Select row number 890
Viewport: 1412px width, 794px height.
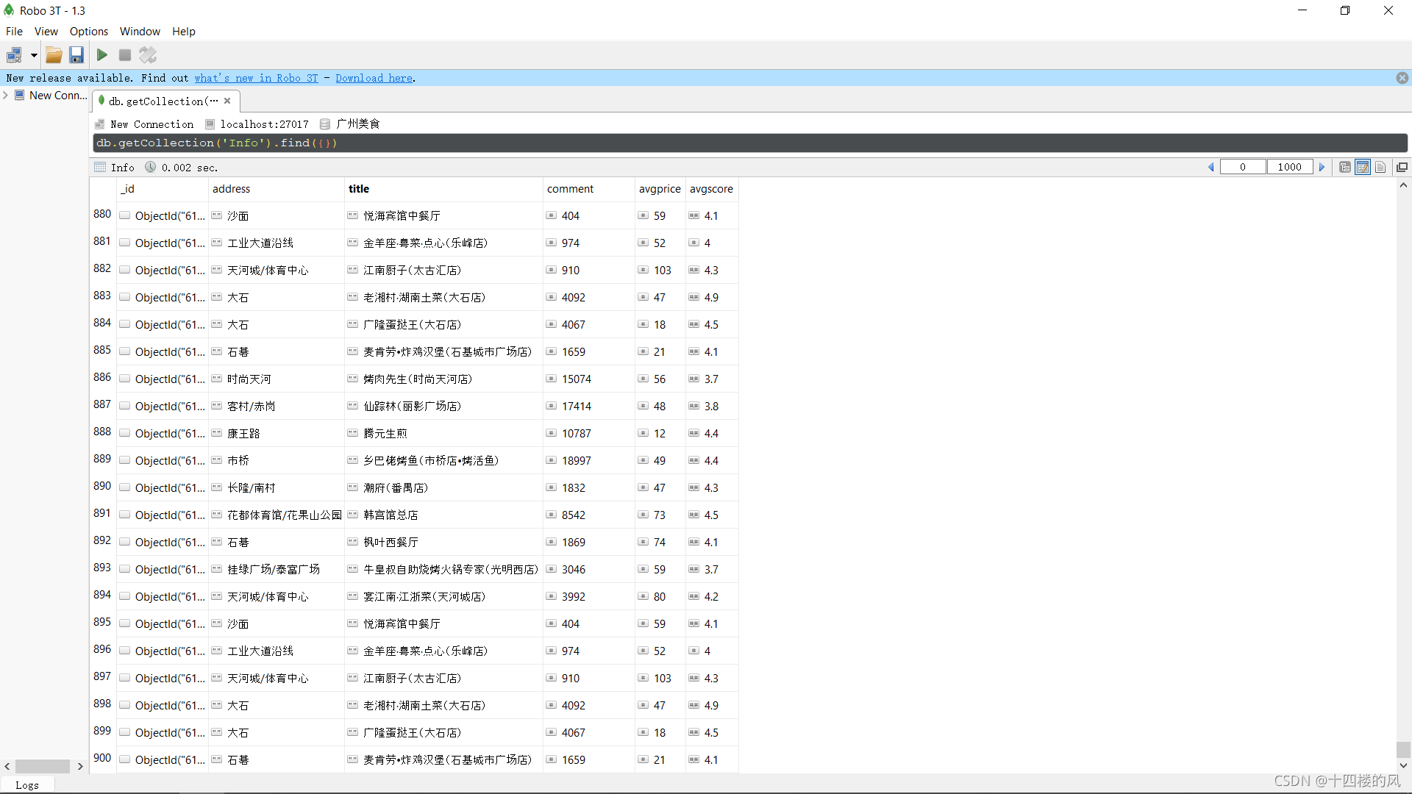(x=102, y=486)
